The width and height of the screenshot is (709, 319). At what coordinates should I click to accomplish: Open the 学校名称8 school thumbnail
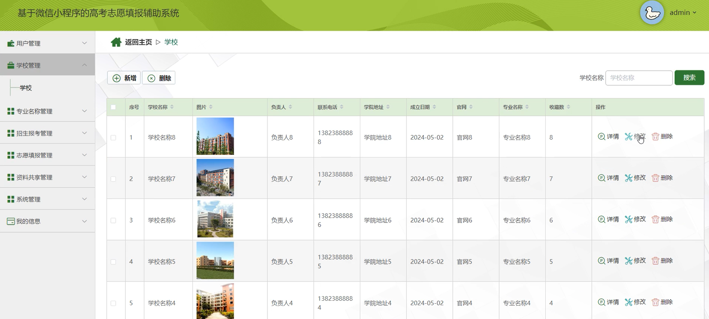click(x=215, y=136)
